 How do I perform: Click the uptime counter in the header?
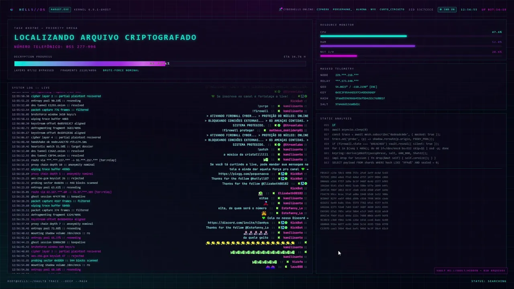494,9
